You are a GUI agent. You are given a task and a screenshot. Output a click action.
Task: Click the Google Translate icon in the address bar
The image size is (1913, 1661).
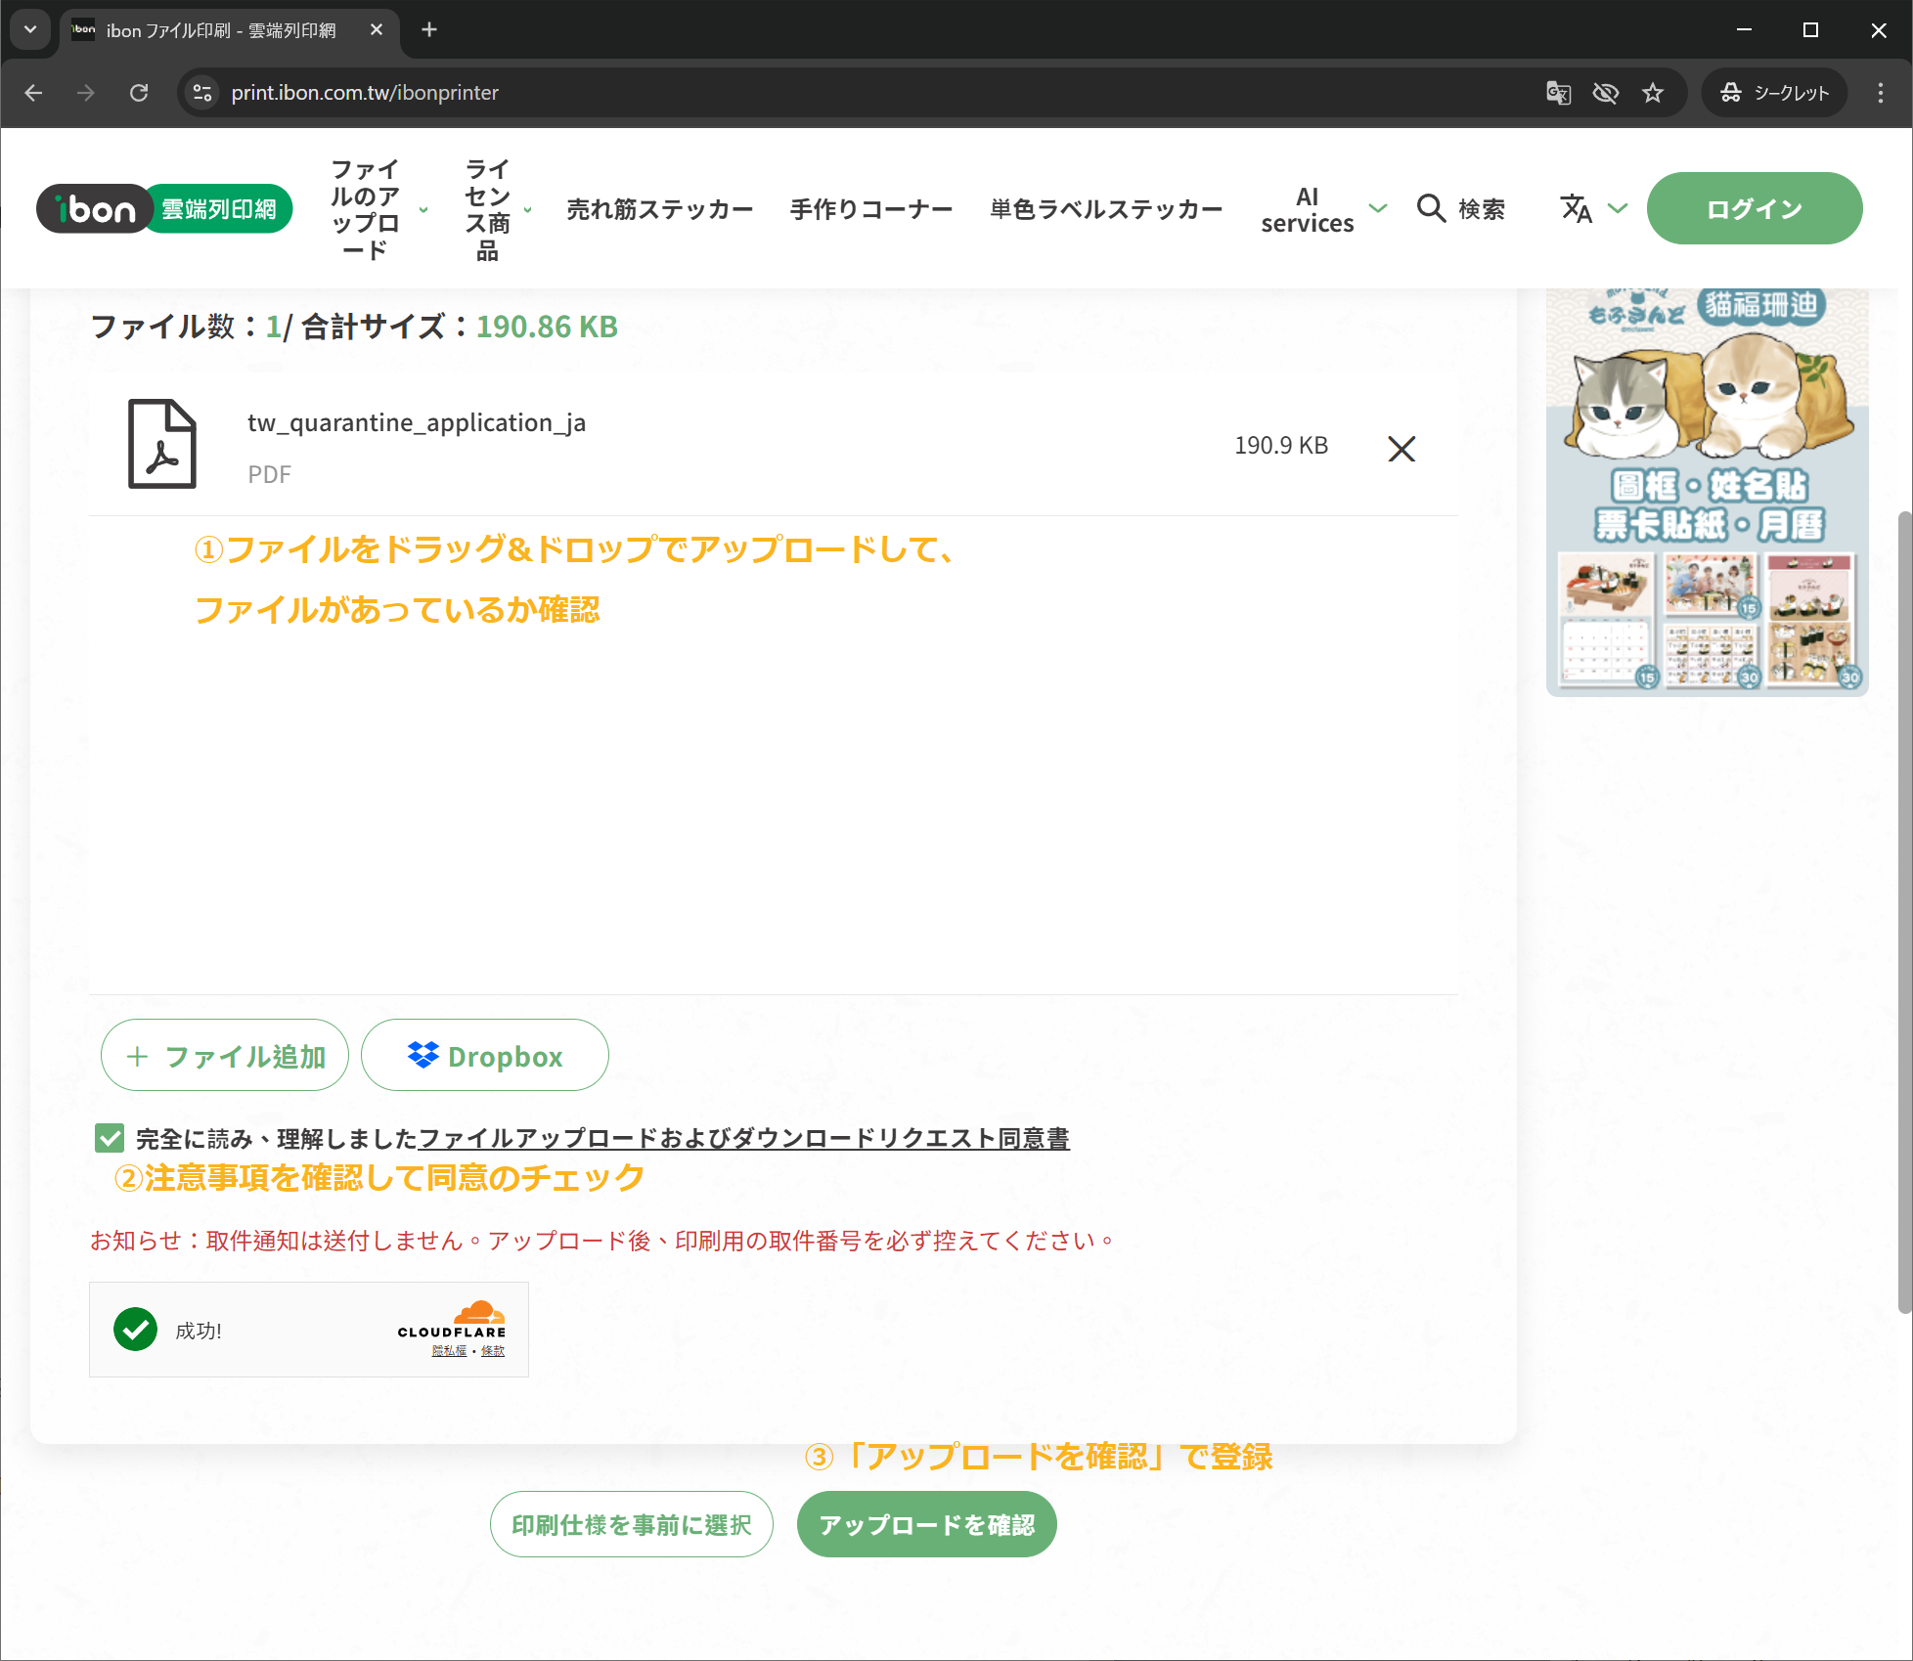[1558, 93]
